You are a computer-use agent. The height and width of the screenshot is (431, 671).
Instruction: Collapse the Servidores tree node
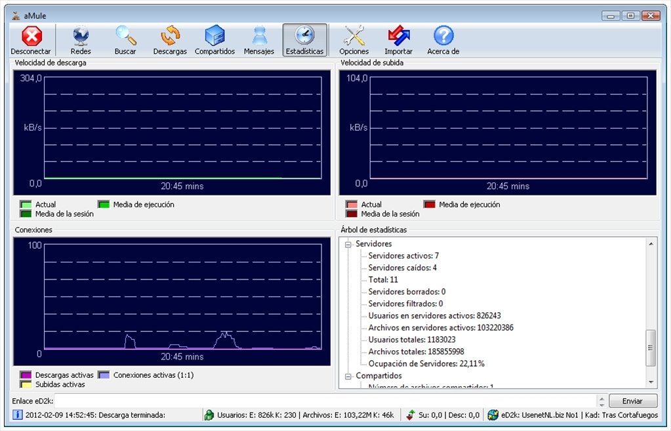click(x=348, y=245)
